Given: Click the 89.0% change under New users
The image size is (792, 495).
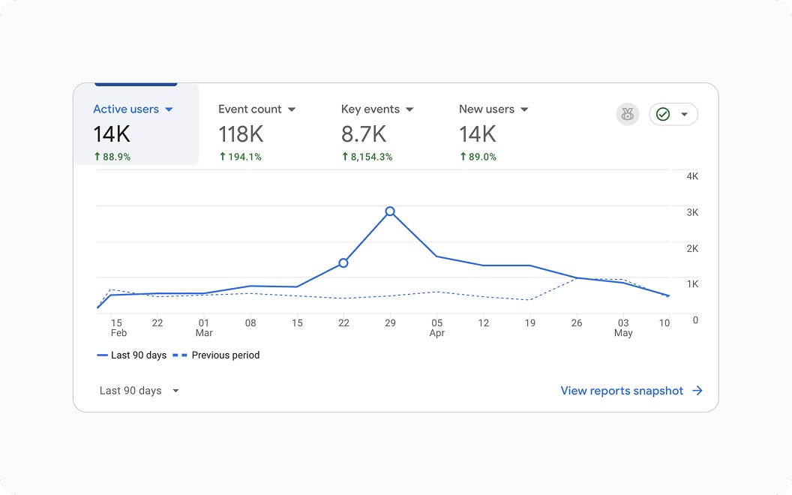Looking at the screenshot, I should pyautogui.click(x=478, y=157).
